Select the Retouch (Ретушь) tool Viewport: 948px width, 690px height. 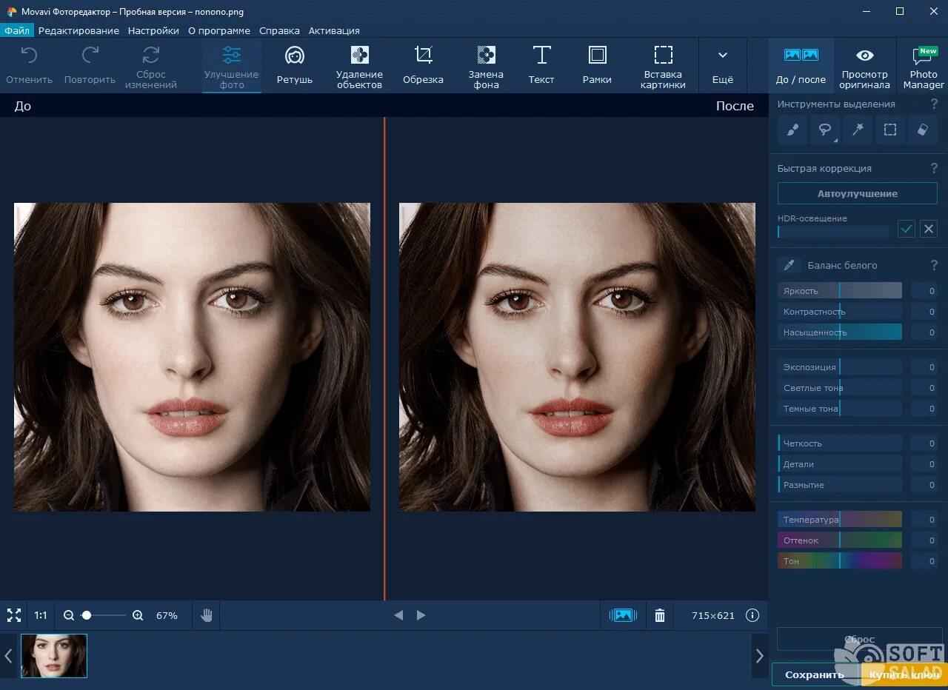(295, 65)
